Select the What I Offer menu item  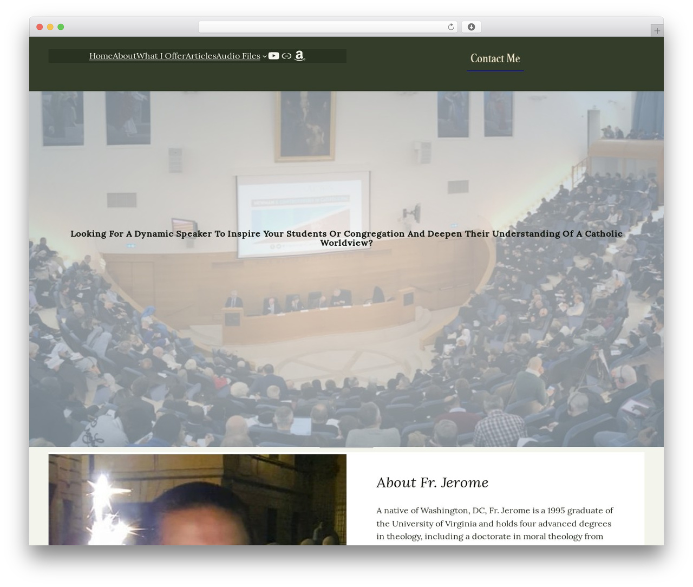tap(161, 56)
